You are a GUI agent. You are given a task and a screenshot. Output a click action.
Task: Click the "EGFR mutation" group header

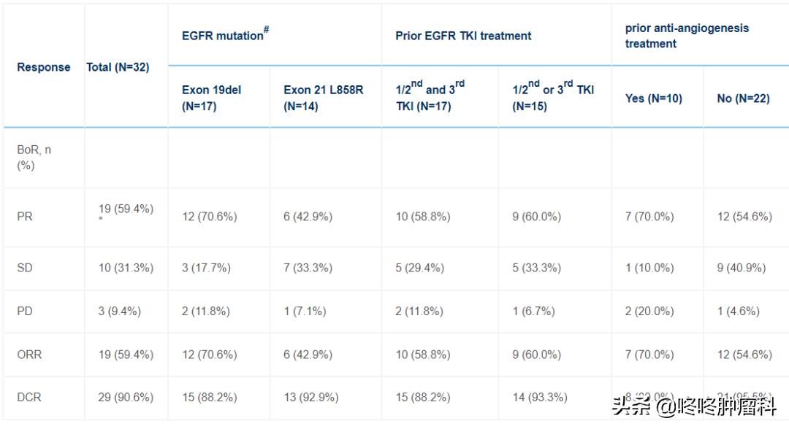click(x=225, y=35)
